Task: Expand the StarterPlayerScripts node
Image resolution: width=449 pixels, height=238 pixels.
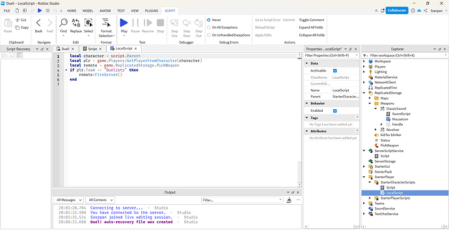Action: (370, 198)
